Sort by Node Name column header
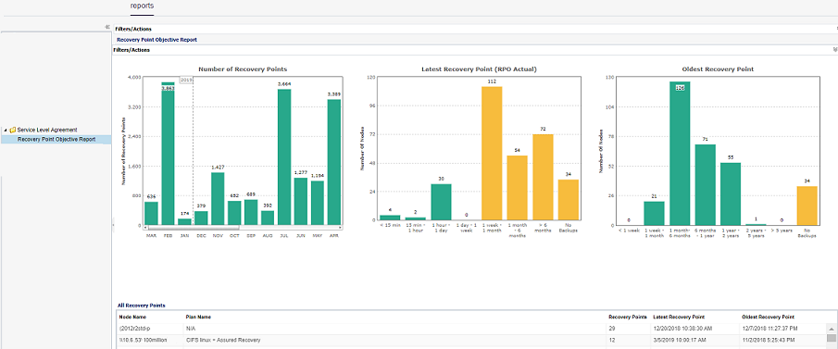Screen dimensions: 838x349 pyautogui.click(x=129, y=317)
